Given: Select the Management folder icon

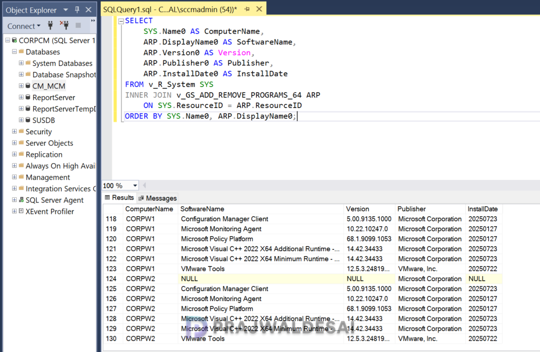Looking at the screenshot, I should 21,177.
